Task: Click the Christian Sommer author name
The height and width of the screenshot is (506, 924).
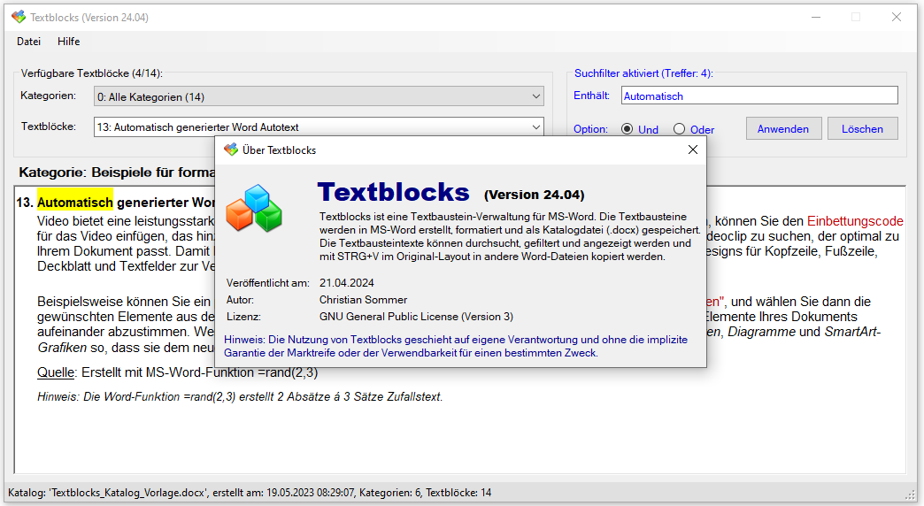Action: [363, 299]
